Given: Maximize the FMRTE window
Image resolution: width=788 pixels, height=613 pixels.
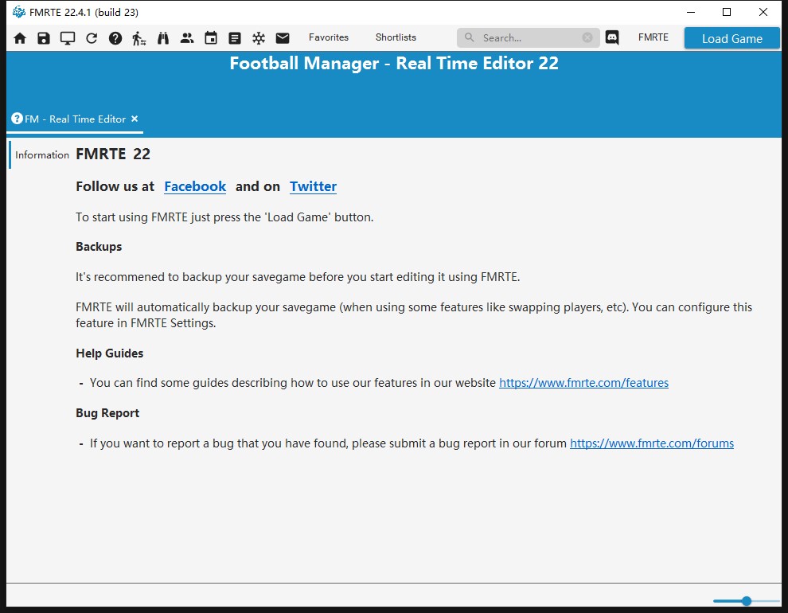Looking at the screenshot, I should tap(727, 12).
